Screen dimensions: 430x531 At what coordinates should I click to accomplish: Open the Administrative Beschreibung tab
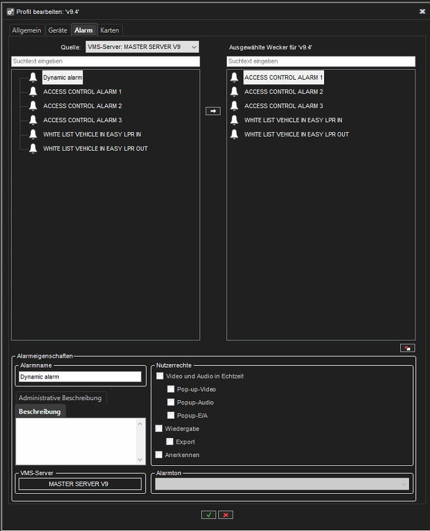[x=60, y=398]
